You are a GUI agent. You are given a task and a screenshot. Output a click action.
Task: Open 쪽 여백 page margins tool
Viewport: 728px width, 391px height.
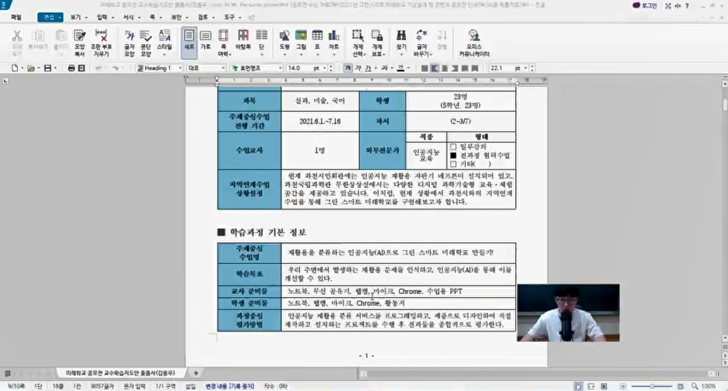[223, 43]
